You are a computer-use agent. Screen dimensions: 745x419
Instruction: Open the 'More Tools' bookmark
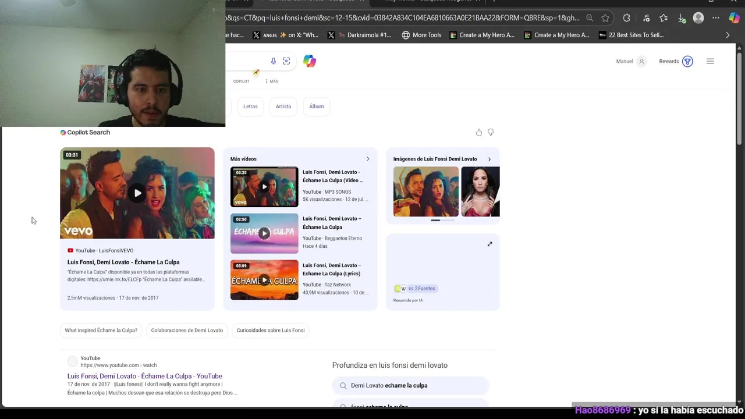[421, 35]
